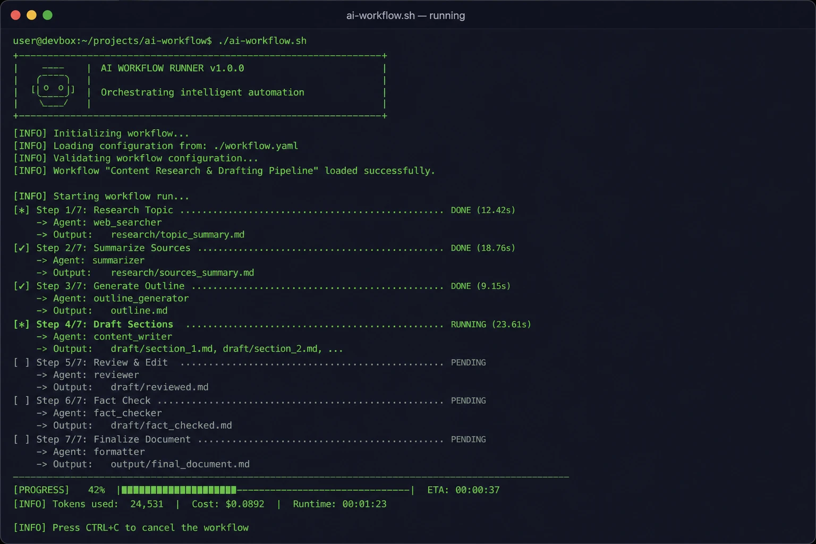Click output path 'draft/fact_checked.md'
The width and height of the screenshot is (816, 544).
pos(171,426)
